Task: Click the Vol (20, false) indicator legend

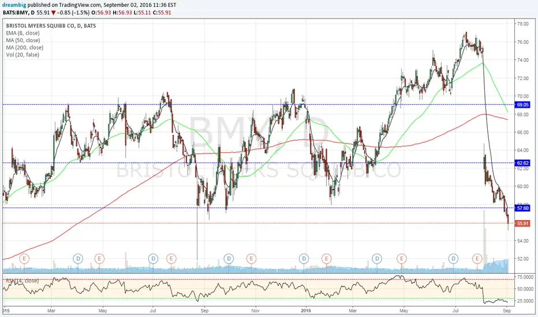Action: tap(23, 55)
